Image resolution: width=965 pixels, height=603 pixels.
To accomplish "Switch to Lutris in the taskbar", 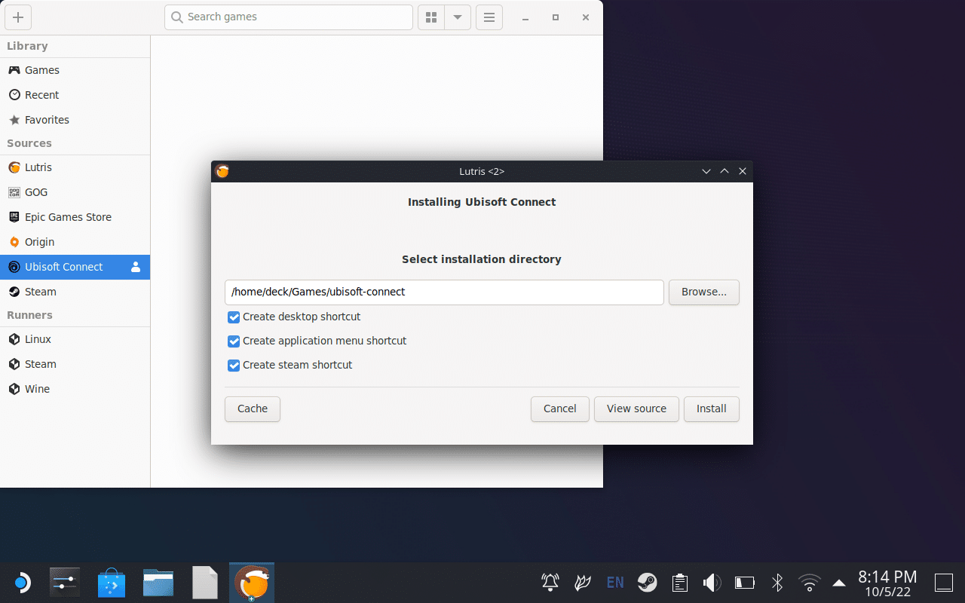I will (252, 583).
